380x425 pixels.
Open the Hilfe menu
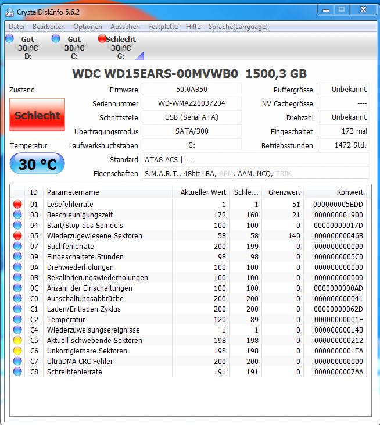point(193,27)
